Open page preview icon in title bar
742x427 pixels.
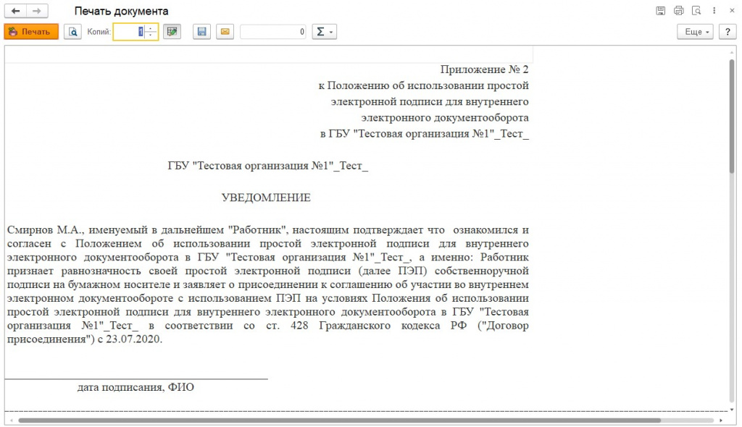696,10
